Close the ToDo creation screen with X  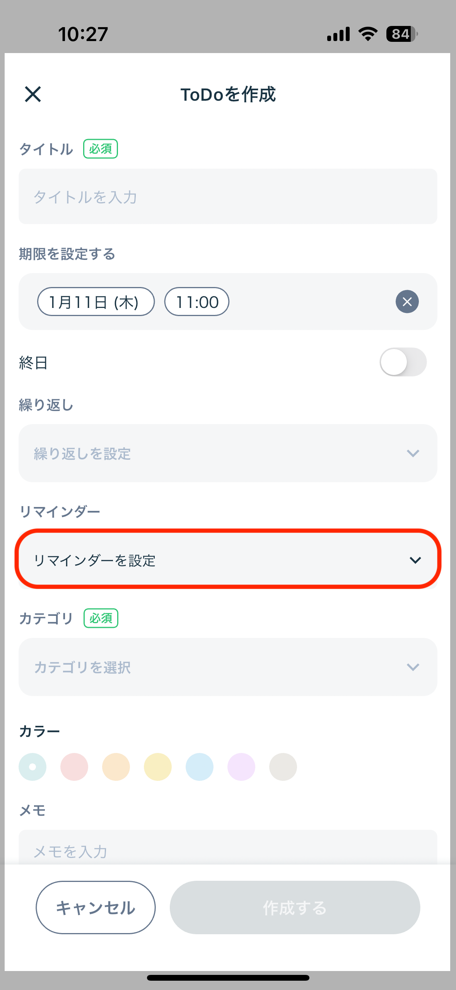[x=33, y=94]
